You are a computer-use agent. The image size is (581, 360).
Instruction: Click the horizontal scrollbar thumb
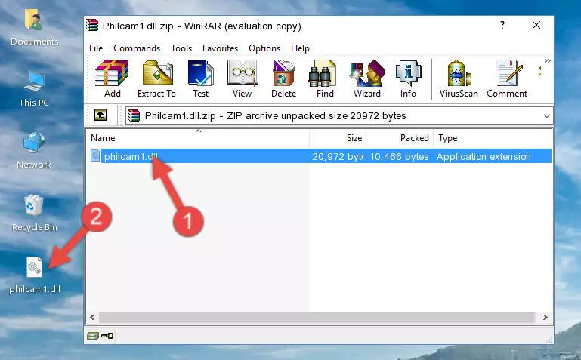coord(317,317)
